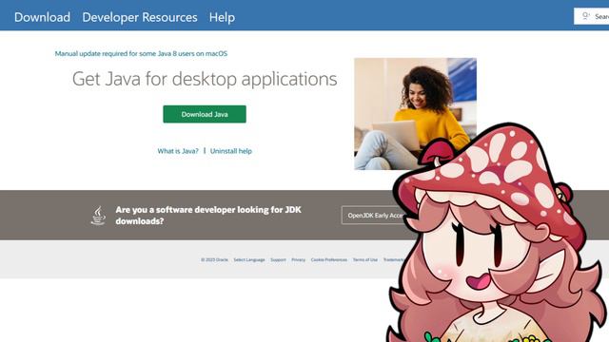This screenshot has height=342, width=609.
Task: Open the Download menu in header
Action: [42, 17]
